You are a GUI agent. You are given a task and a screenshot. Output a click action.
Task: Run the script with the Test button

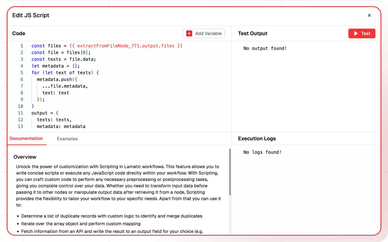click(362, 33)
